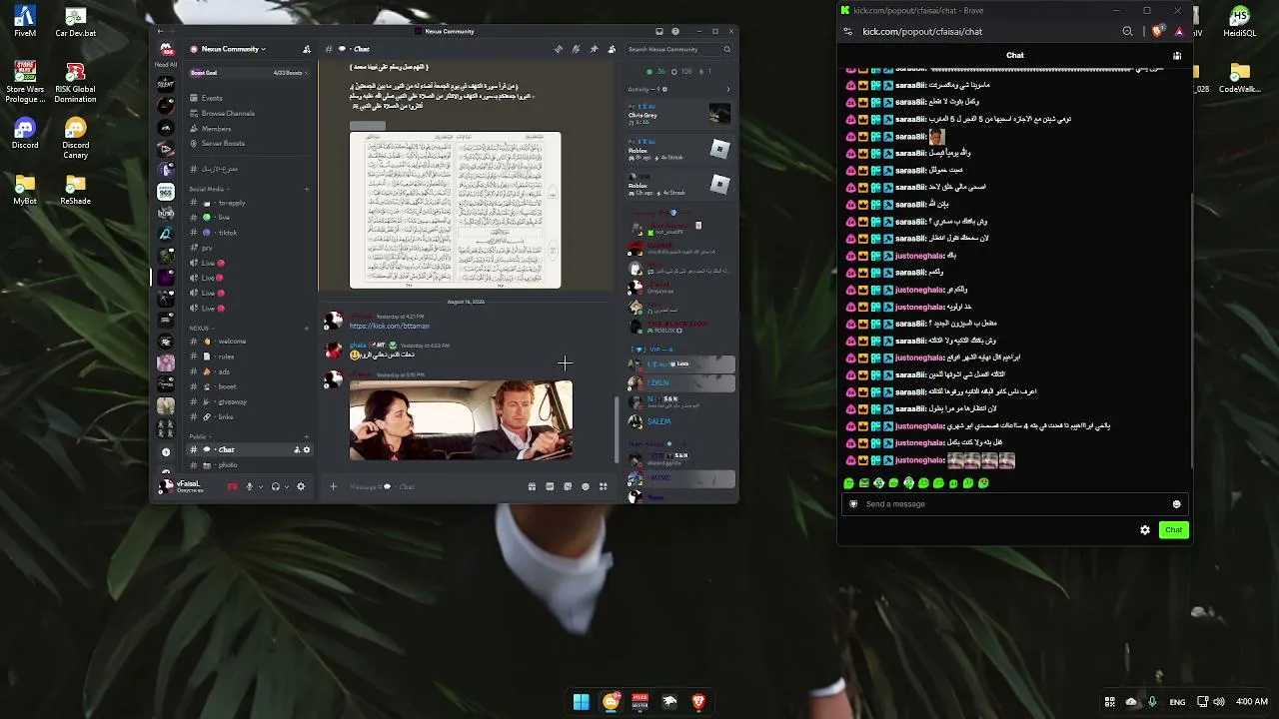The image size is (1279, 719).
Task: Open headphone output options arrow
Action: tap(287, 486)
